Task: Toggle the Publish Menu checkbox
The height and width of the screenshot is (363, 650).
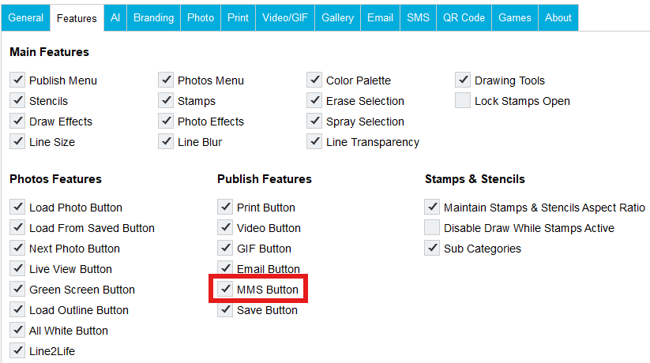Action: (17, 80)
